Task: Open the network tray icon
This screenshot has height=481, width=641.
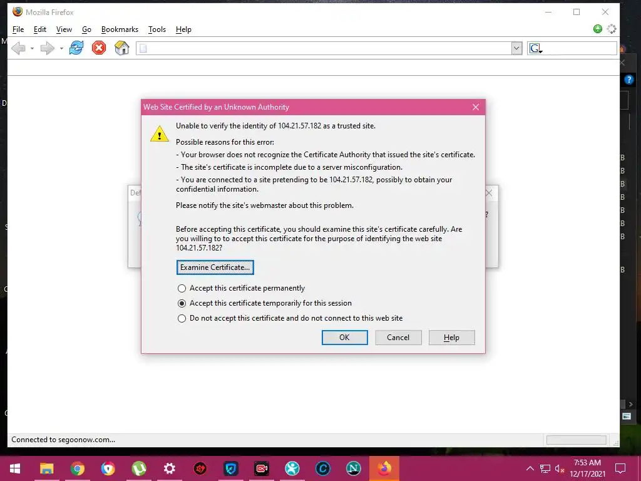Action: click(545, 468)
